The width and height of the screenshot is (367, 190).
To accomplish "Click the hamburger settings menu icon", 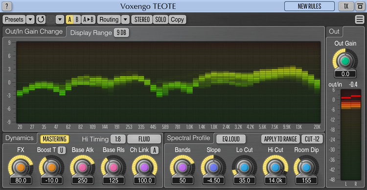I will [x=359, y=20].
